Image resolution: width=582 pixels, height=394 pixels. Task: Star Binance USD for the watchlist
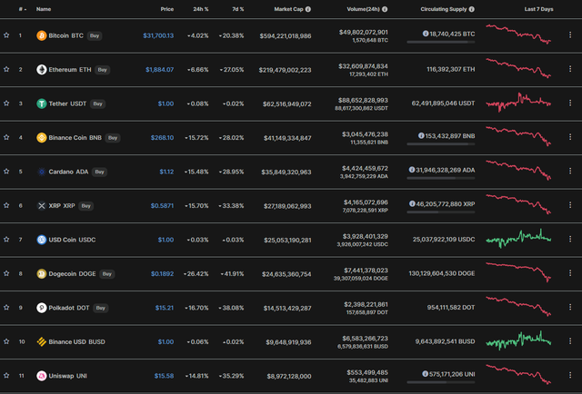click(6, 341)
